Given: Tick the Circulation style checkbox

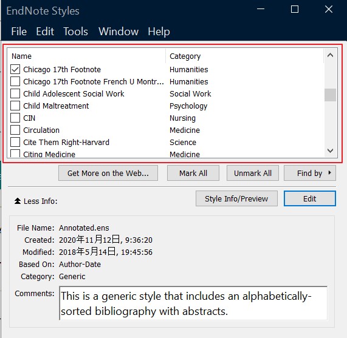Looking at the screenshot, I should [15, 130].
